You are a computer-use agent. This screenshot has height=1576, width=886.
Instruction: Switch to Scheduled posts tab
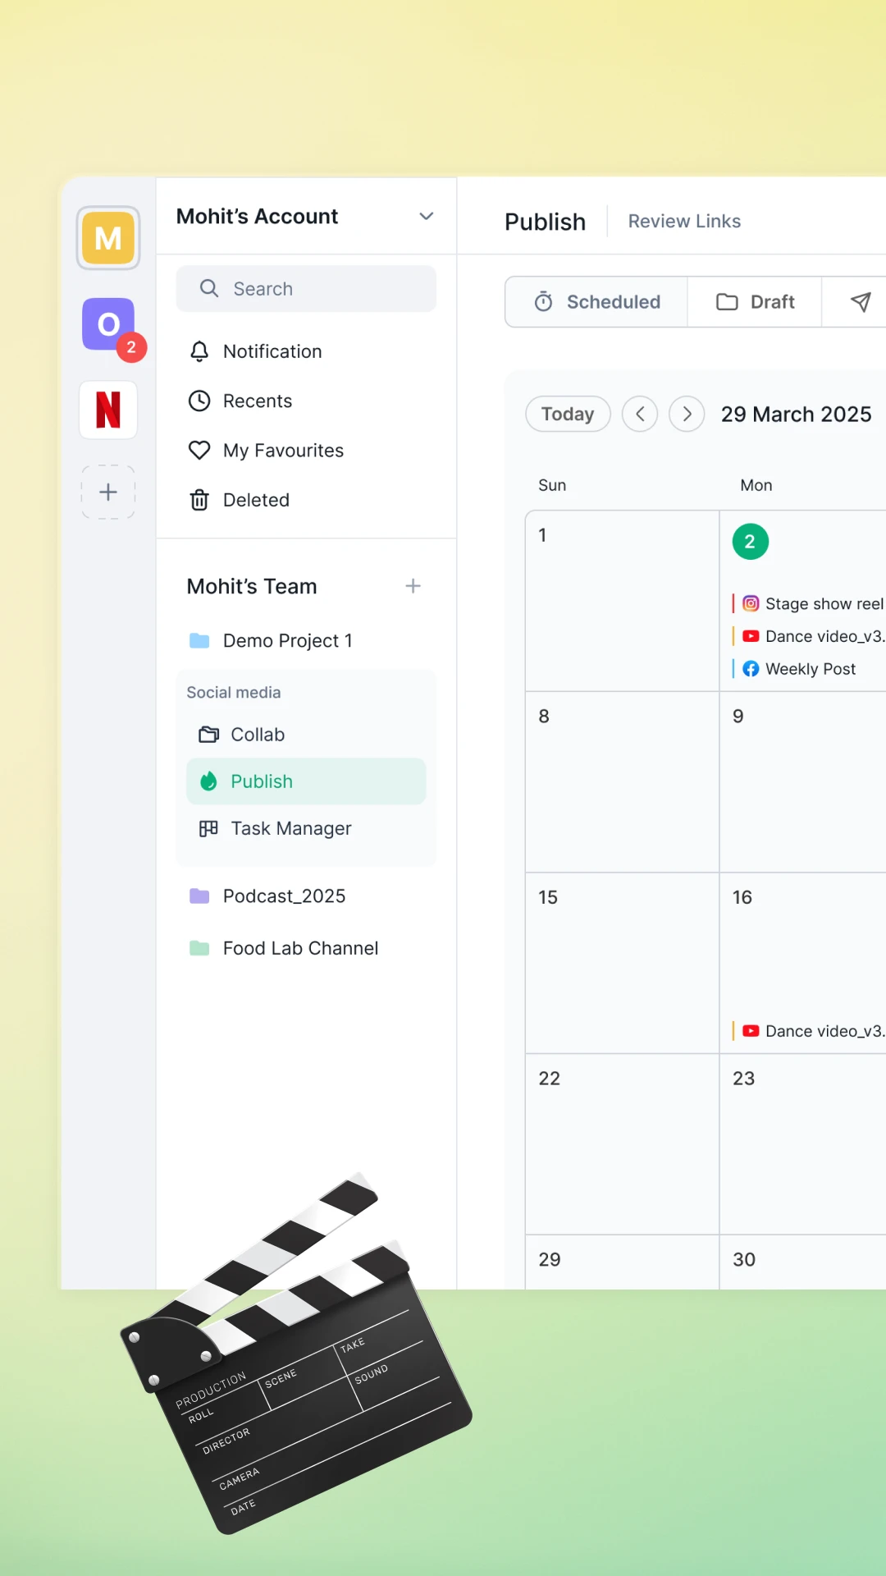(x=596, y=302)
